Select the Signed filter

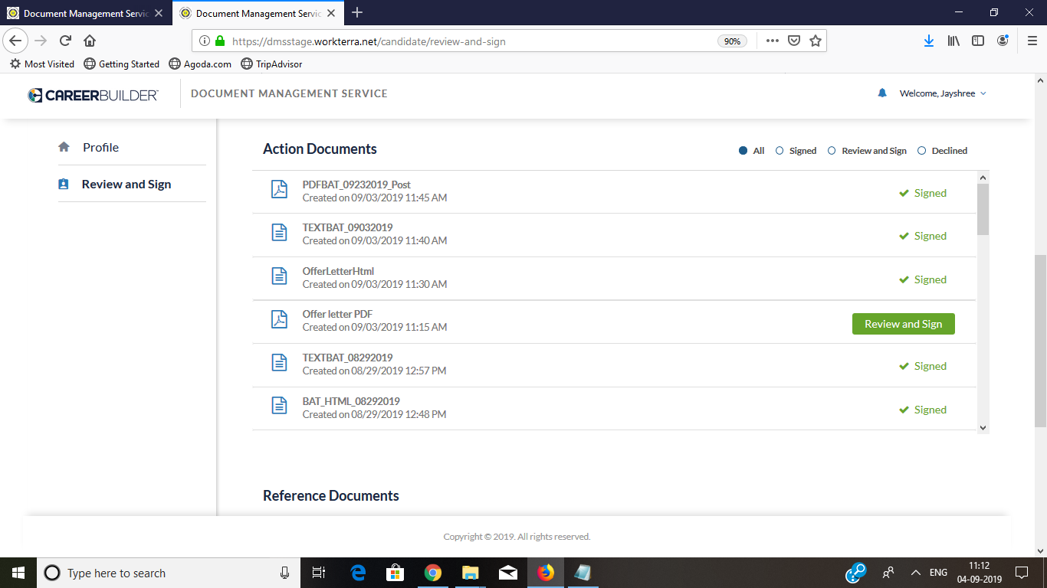coord(780,150)
